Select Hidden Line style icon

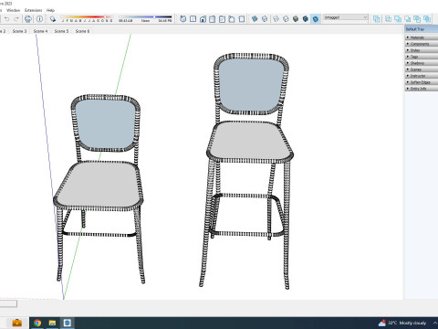pos(286,19)
